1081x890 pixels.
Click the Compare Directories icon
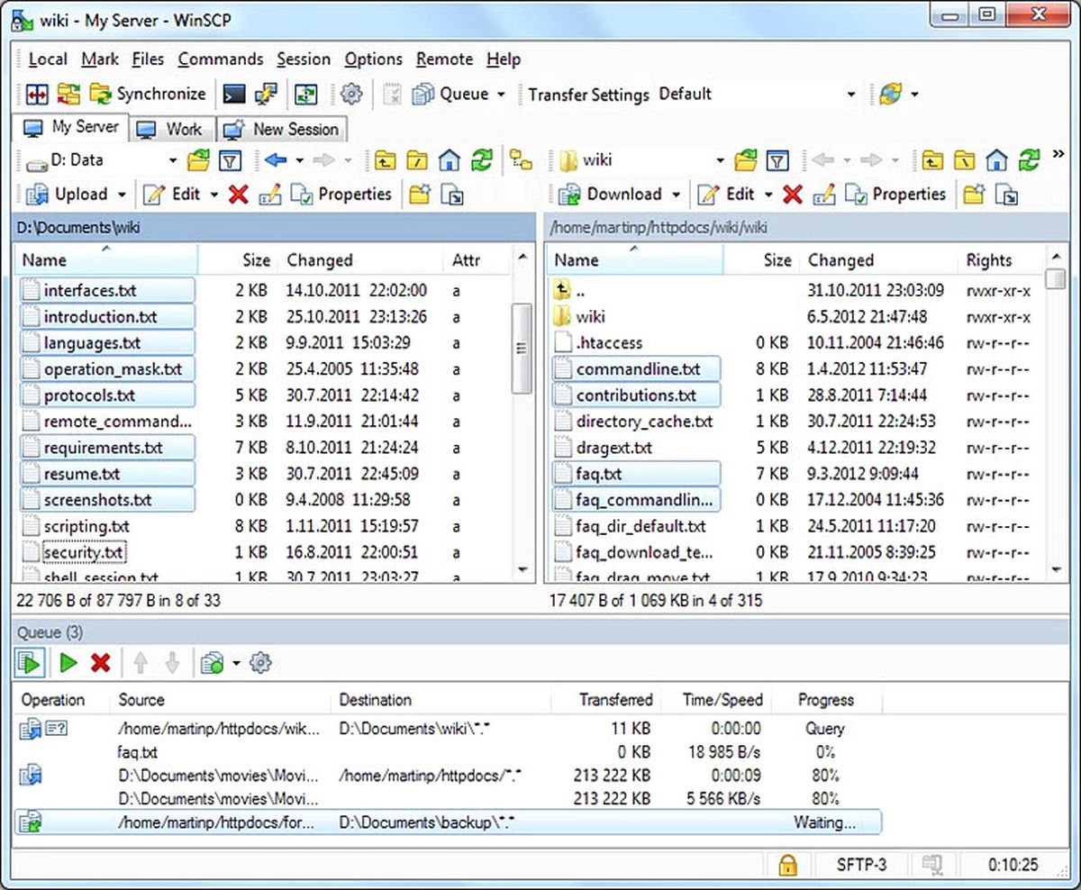tap(36, 94)
